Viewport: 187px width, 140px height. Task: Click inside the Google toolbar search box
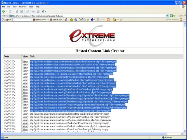22,20
